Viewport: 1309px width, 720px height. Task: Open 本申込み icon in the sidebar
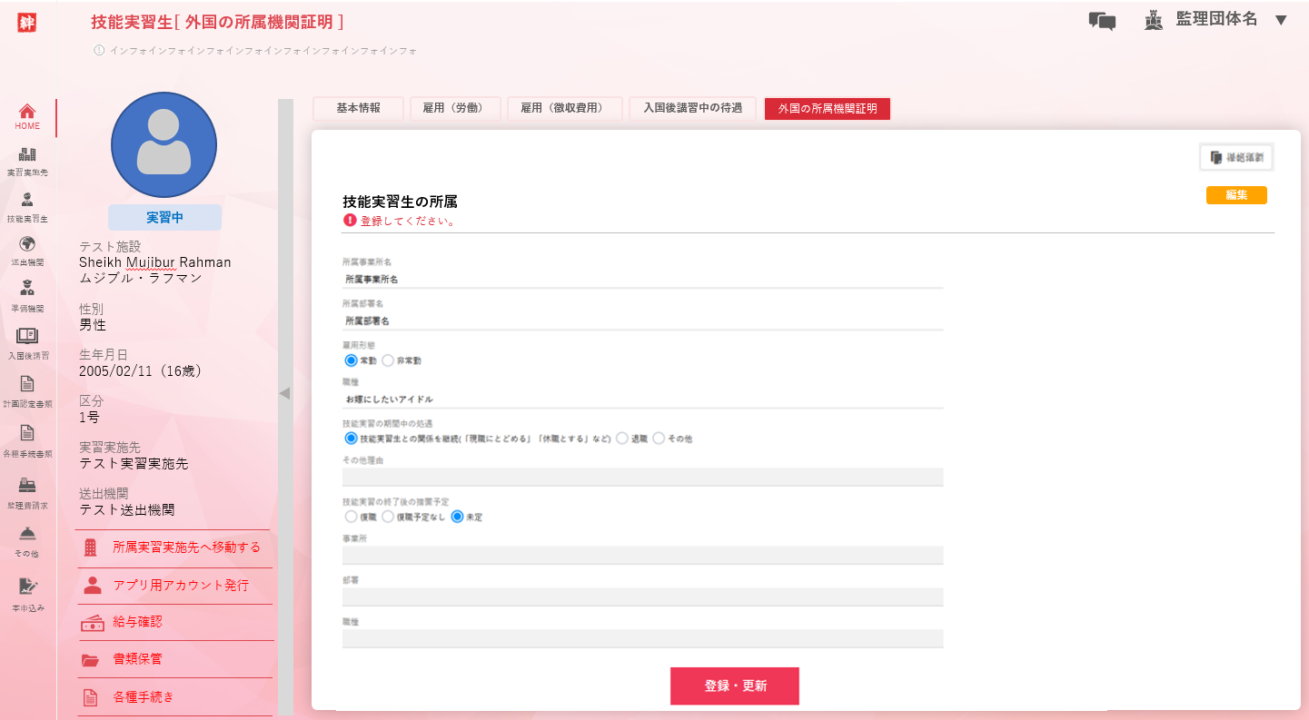pyautogui.click(x=27, y=587)
